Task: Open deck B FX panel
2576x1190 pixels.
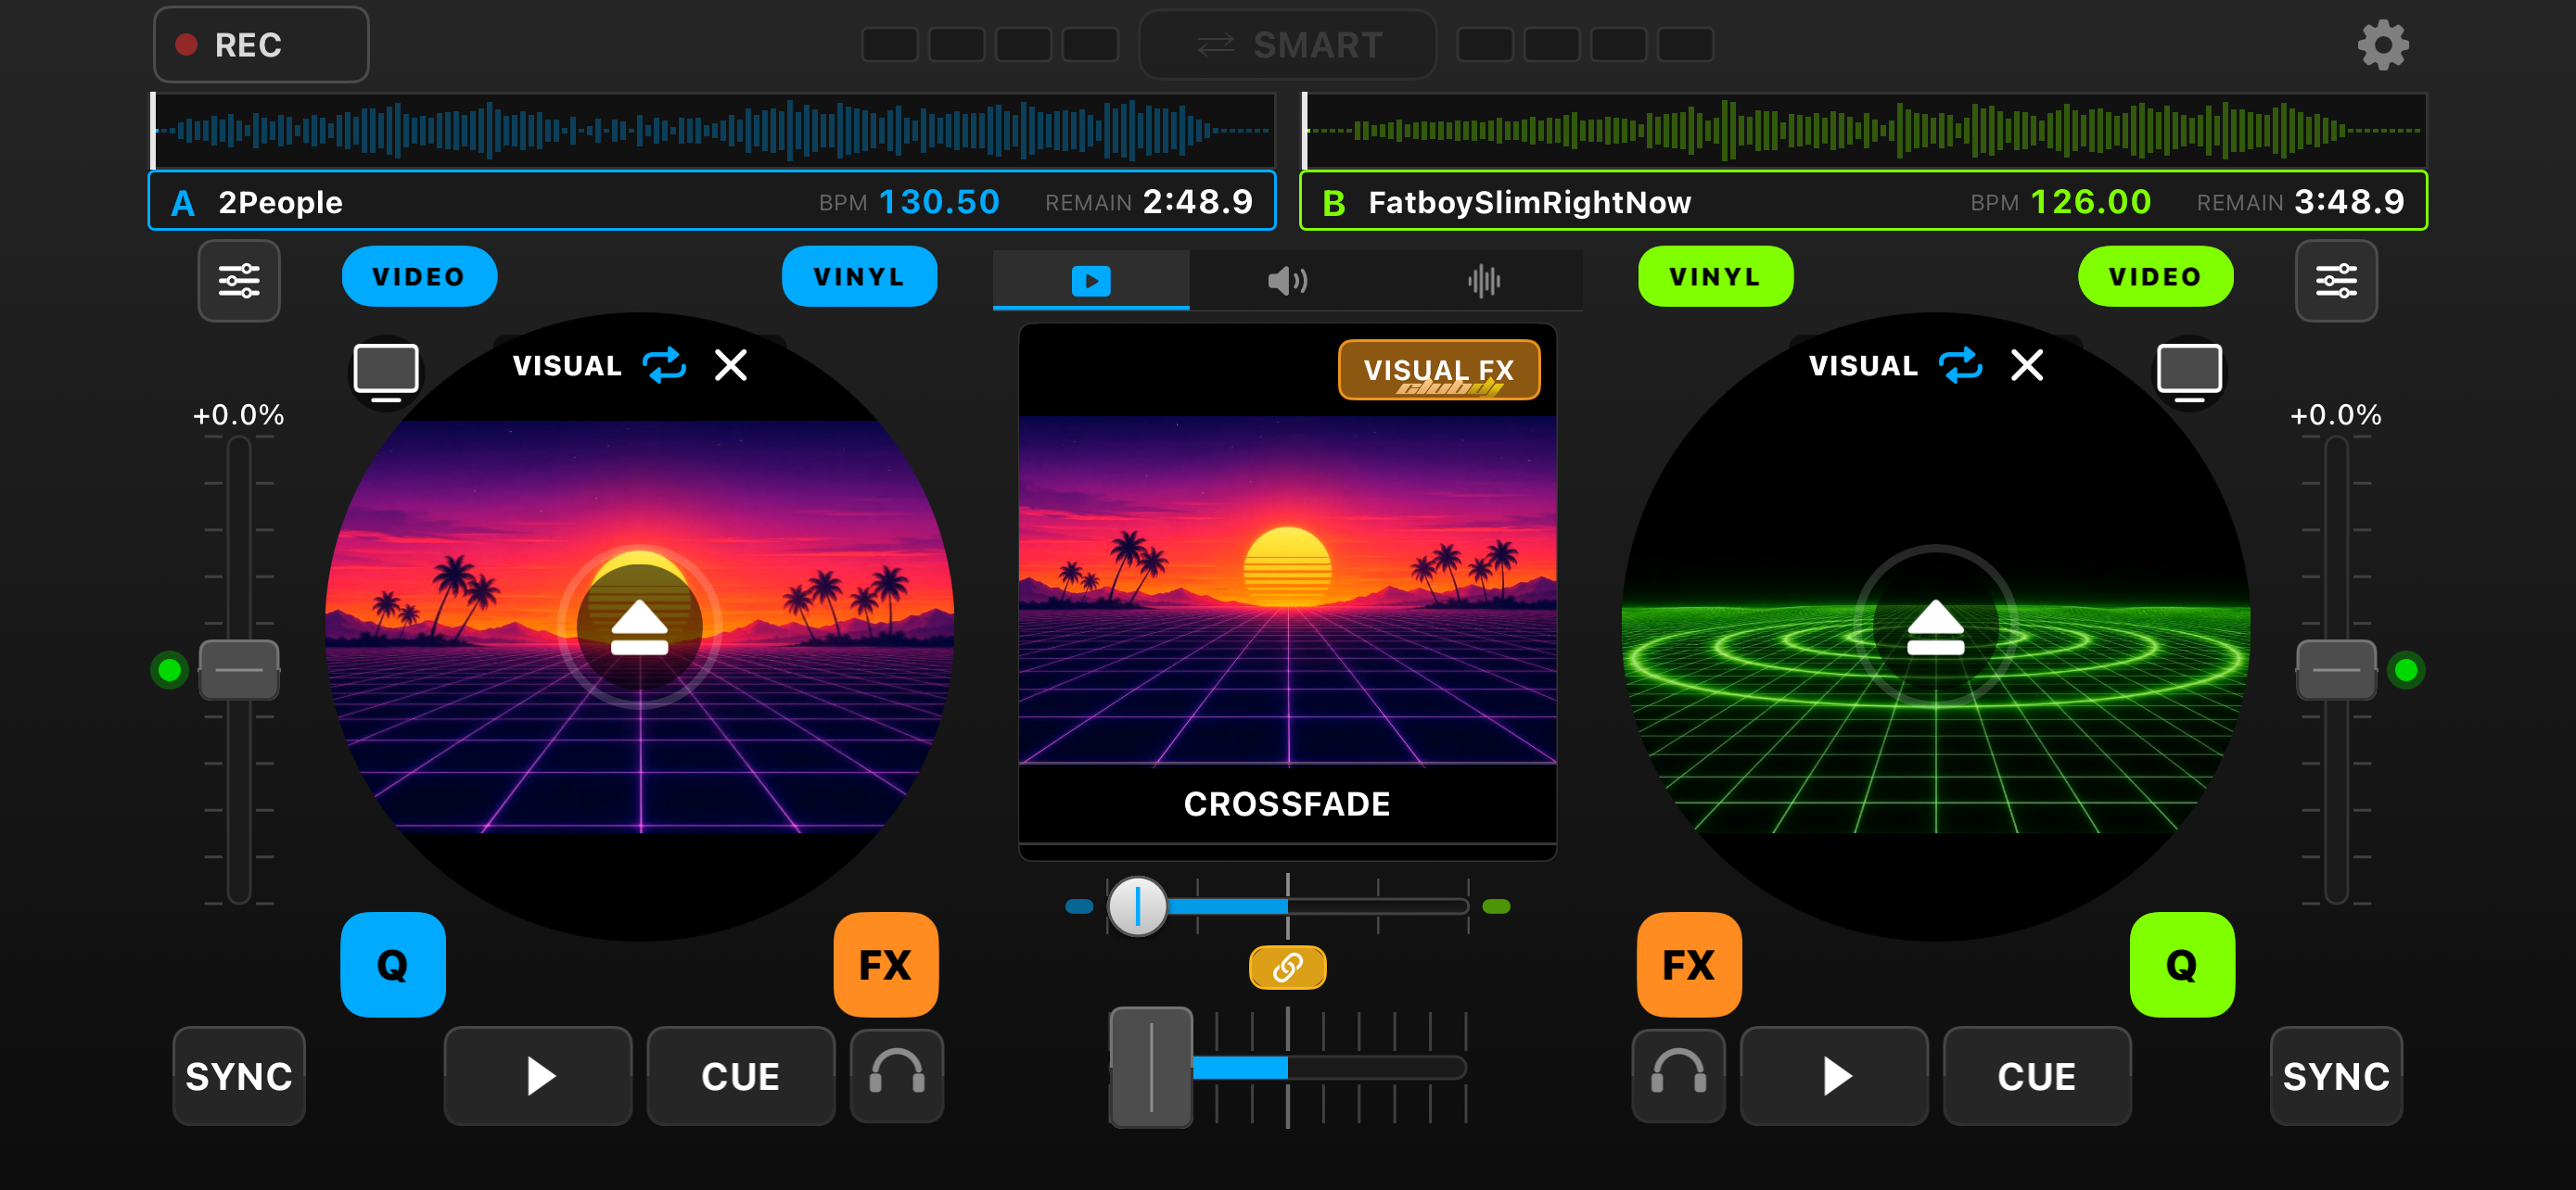Action: point(1689,965)
